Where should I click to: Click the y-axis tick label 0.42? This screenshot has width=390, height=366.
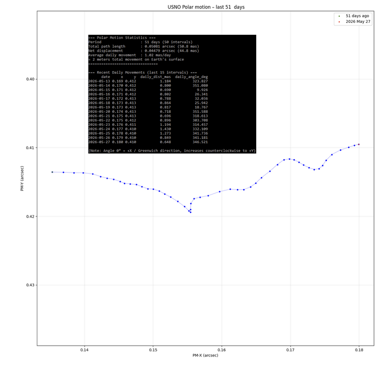point(30,216)
